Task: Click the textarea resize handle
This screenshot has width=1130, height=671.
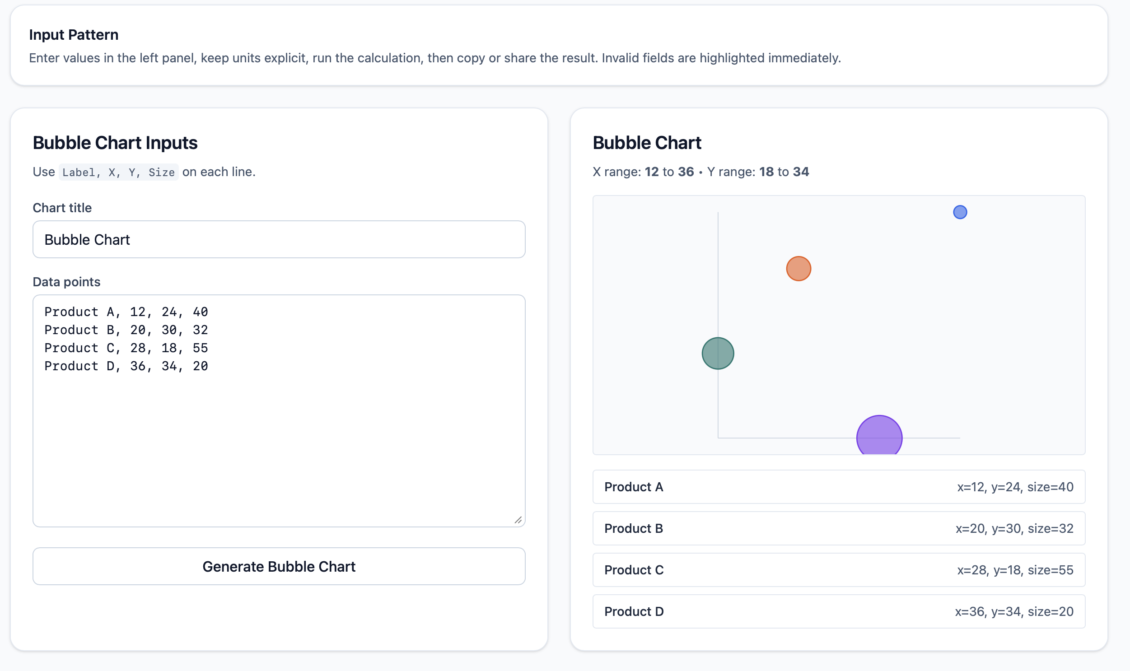Action: pos(519,521)
